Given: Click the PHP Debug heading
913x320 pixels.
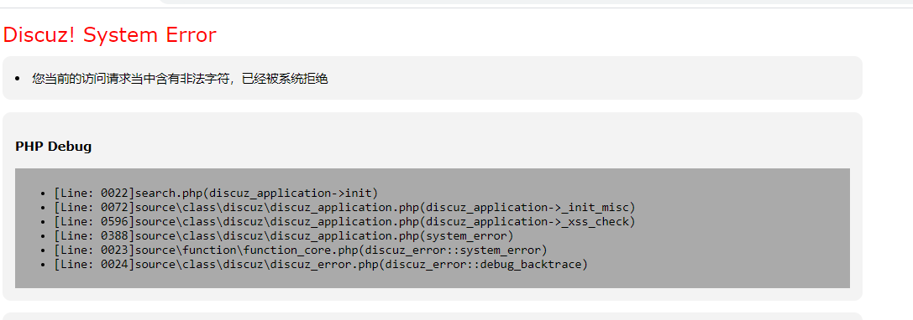Looking at the screenshot, I should [x=54, y=147].
